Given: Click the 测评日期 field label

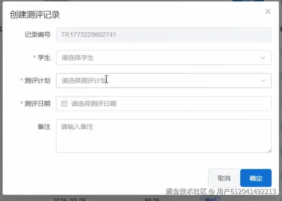Looking at the screenshot, I should 37,103.
